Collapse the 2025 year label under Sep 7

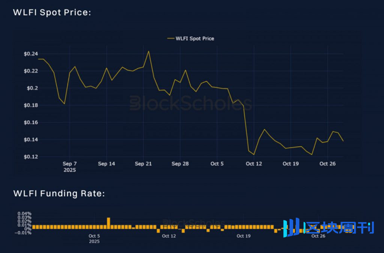70,170
